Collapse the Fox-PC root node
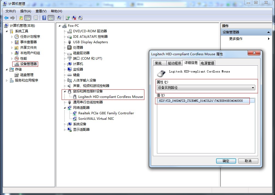275x195 pixels. point(59,26)
